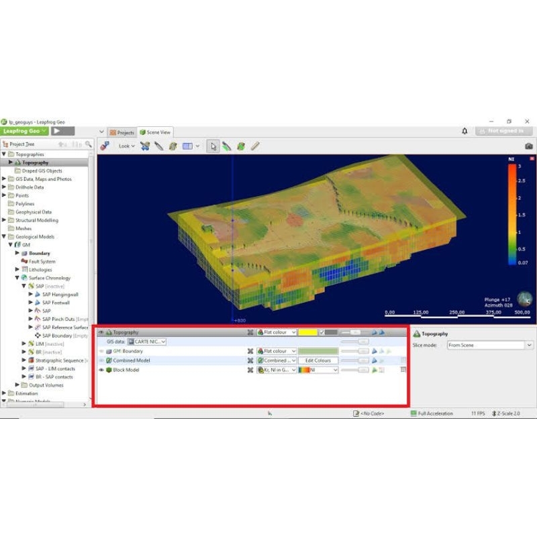Toggle visibility of Combined Model
Viewport: 537px width, 537px height.
pyautogui.click(x=101, y=360)
